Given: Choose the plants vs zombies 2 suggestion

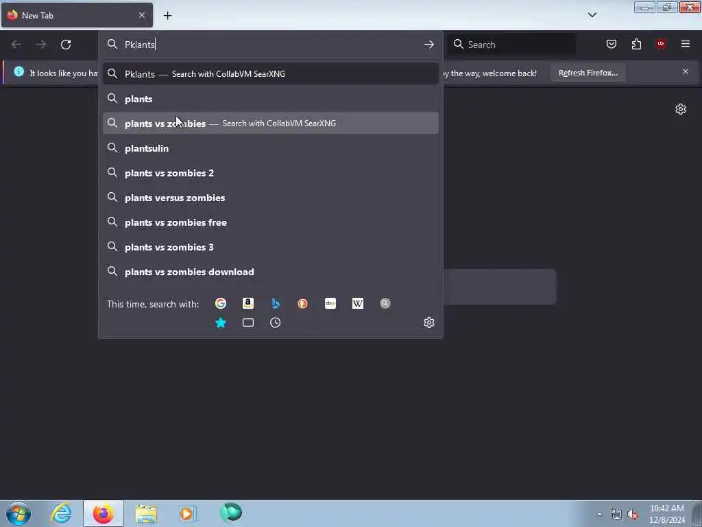Looking at the screenshot, I should click(x=270, y=172).
